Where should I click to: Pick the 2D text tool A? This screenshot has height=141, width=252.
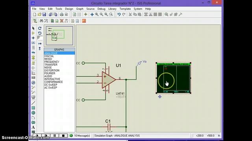coord(33,127)
